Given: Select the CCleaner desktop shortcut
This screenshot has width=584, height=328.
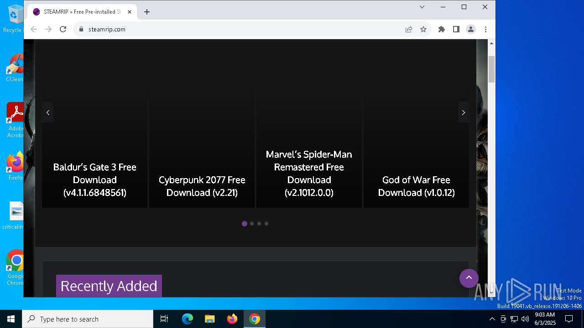Looking at the screenshot, I should [x=15, y=67].
